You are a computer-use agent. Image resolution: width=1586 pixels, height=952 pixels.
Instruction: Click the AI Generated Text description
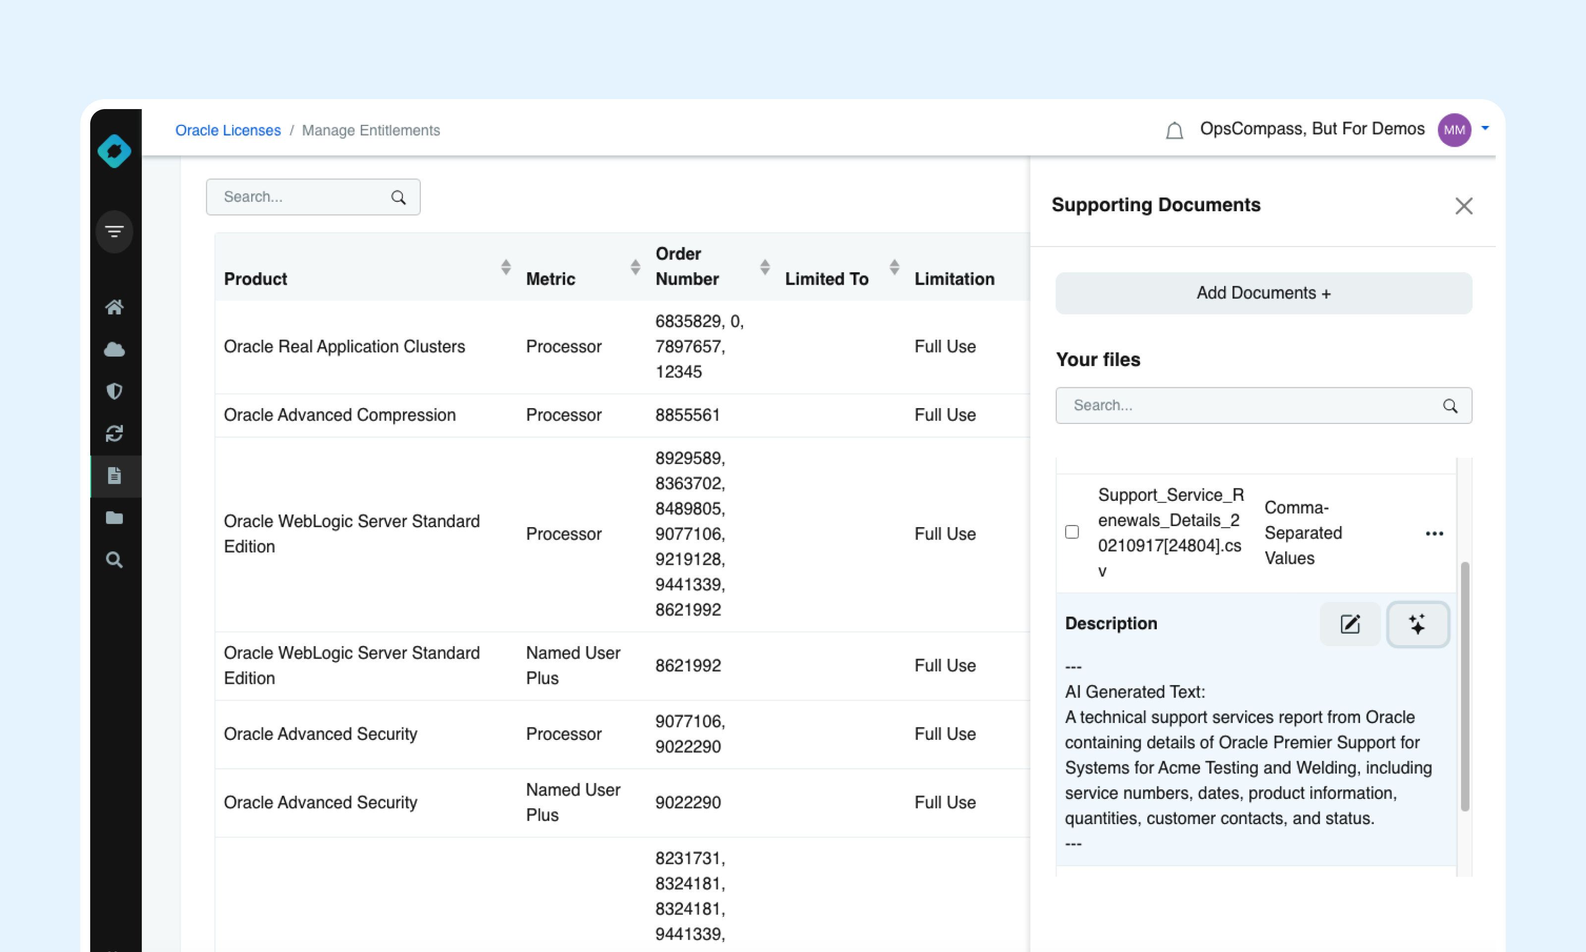pyautogui.click(x=1248, y=755)
